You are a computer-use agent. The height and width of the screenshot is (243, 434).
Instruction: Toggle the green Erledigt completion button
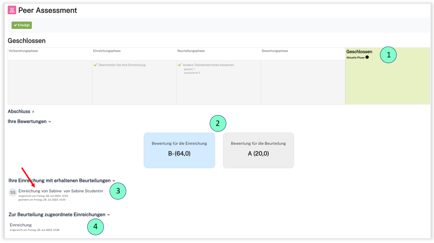coord(22,25)
